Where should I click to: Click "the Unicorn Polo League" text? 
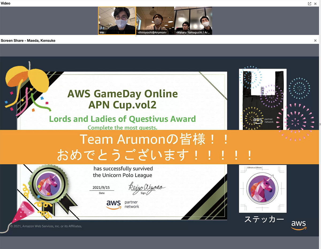(123, 175)
